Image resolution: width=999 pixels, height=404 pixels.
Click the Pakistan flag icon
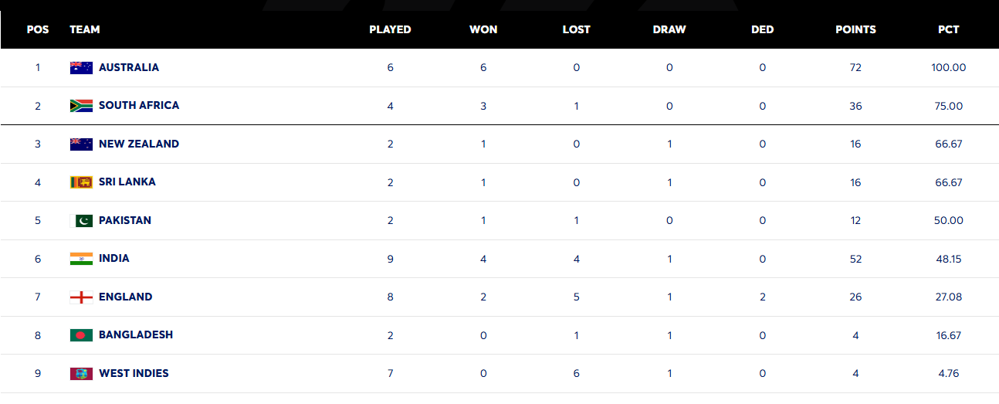(81, 220)
